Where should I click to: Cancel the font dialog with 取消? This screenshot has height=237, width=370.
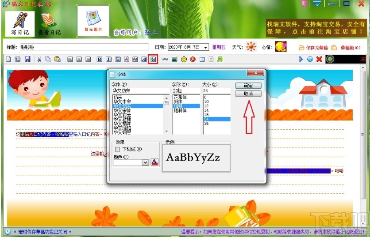coord(248,94)
